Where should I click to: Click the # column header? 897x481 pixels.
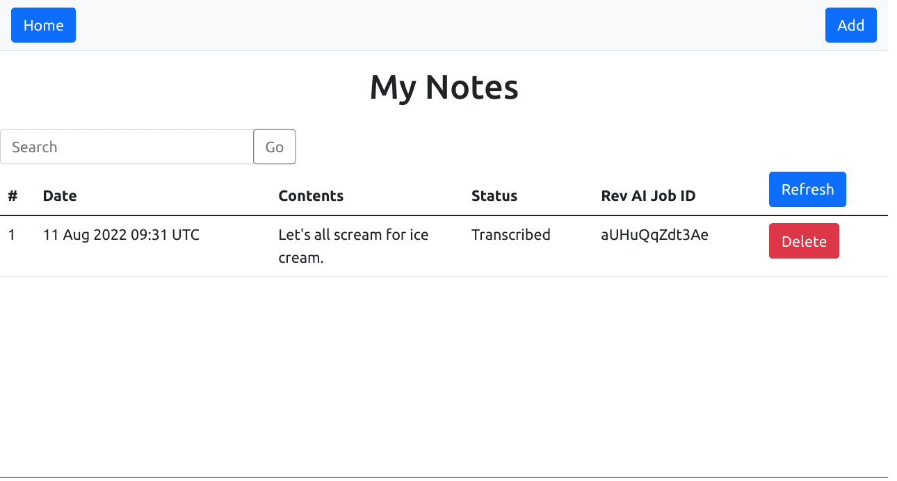pos(13,195)
